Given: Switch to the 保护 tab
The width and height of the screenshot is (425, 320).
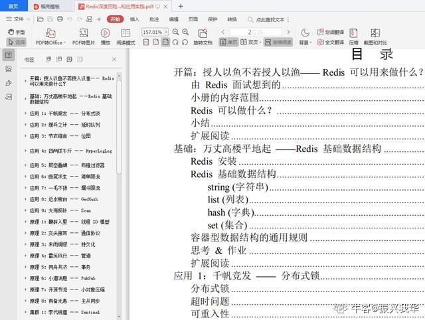Looking at the screenshot, I should (x=212, y=19).
